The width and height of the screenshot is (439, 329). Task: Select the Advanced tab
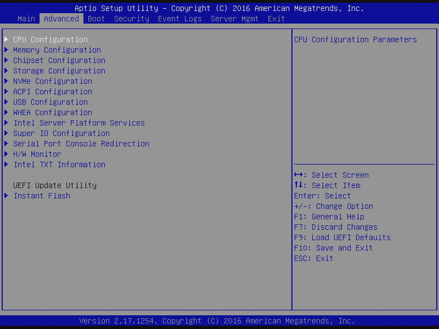tap(61, 19)
